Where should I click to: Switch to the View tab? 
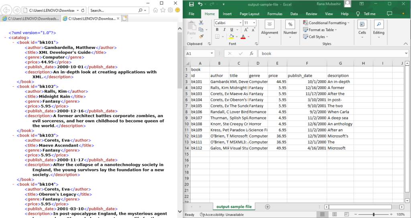click(329, 14)
